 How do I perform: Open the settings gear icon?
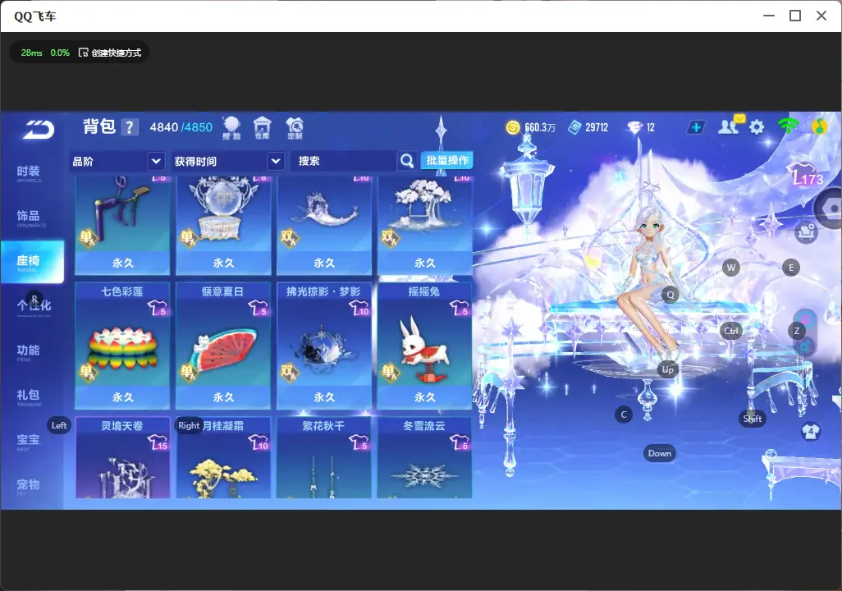757,127
